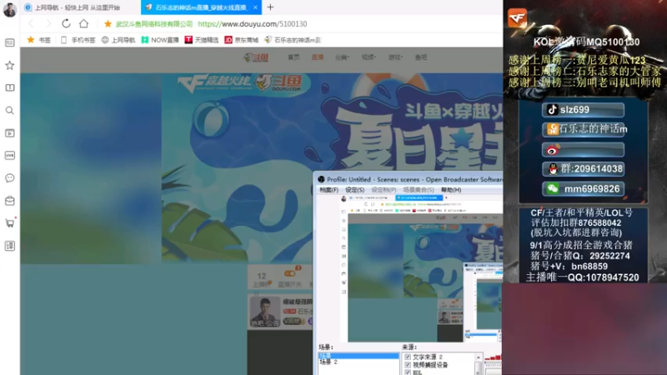
Task: Toggle the 视频捕捉设备 source checkbox
Action: point(408,365)
